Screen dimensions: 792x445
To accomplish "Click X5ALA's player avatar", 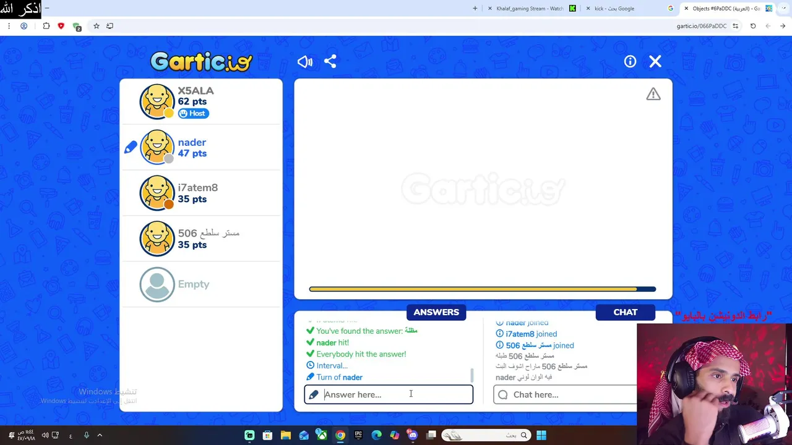I will click(157, 101).
